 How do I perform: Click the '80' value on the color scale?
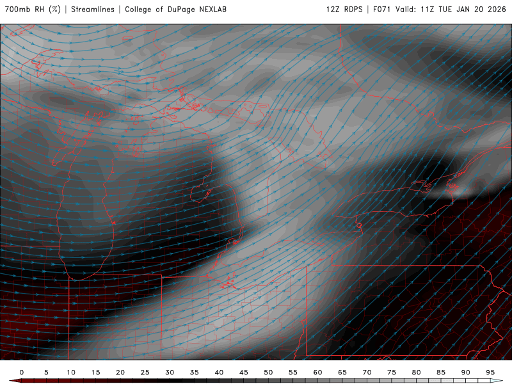click(417, 372)
